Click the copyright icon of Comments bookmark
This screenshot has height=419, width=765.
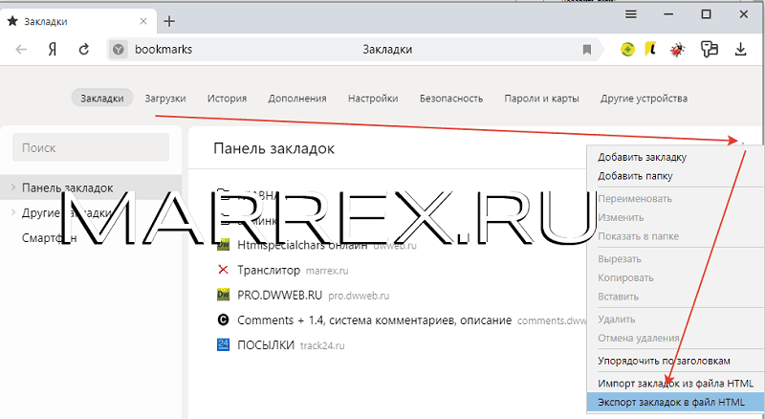(223, 320)
